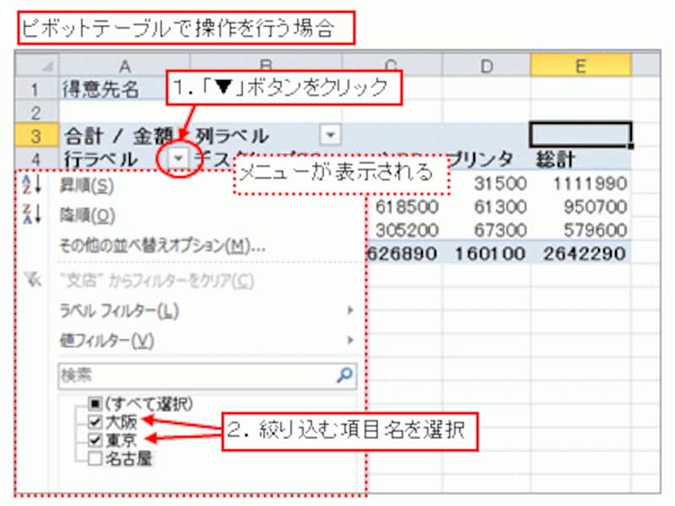
Task: Select column A header
Action: (x=124, y=66)
